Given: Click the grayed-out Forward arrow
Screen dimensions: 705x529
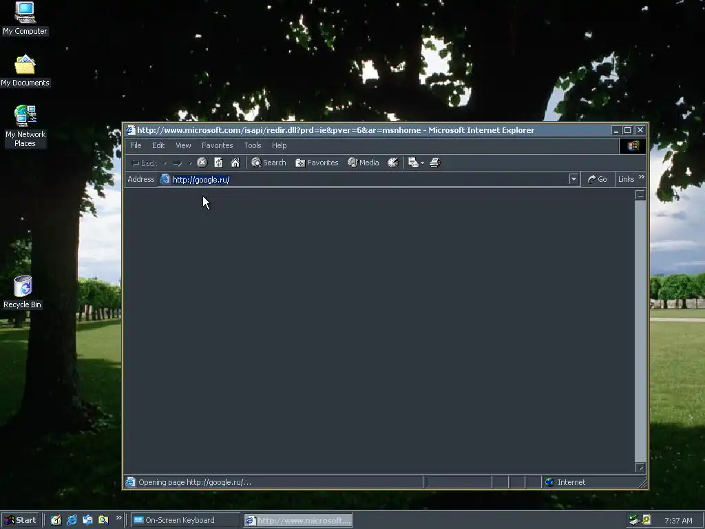Looking at the screenshot, I should click(x=177, y=163).
